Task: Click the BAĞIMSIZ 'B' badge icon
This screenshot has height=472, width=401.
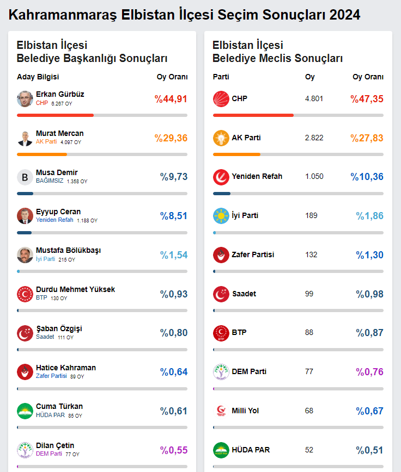Action: (x=25, y=177)
